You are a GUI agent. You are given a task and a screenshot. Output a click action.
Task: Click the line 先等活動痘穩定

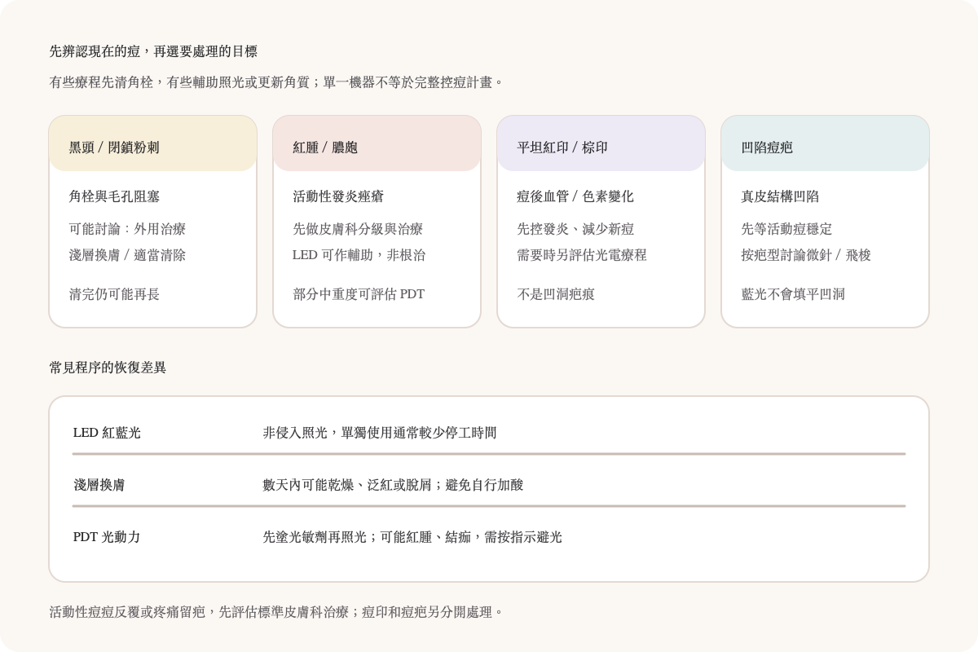coord(786,229)
